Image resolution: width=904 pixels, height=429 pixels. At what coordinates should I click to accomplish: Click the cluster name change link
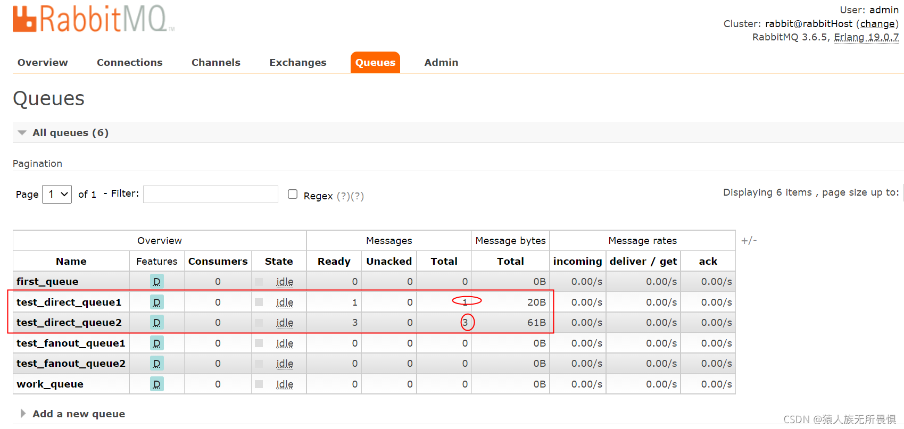click(877, 24)
